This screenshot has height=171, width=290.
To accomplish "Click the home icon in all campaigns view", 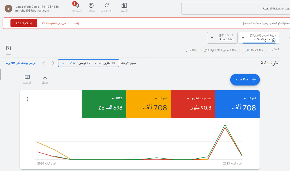I will 274,40.
